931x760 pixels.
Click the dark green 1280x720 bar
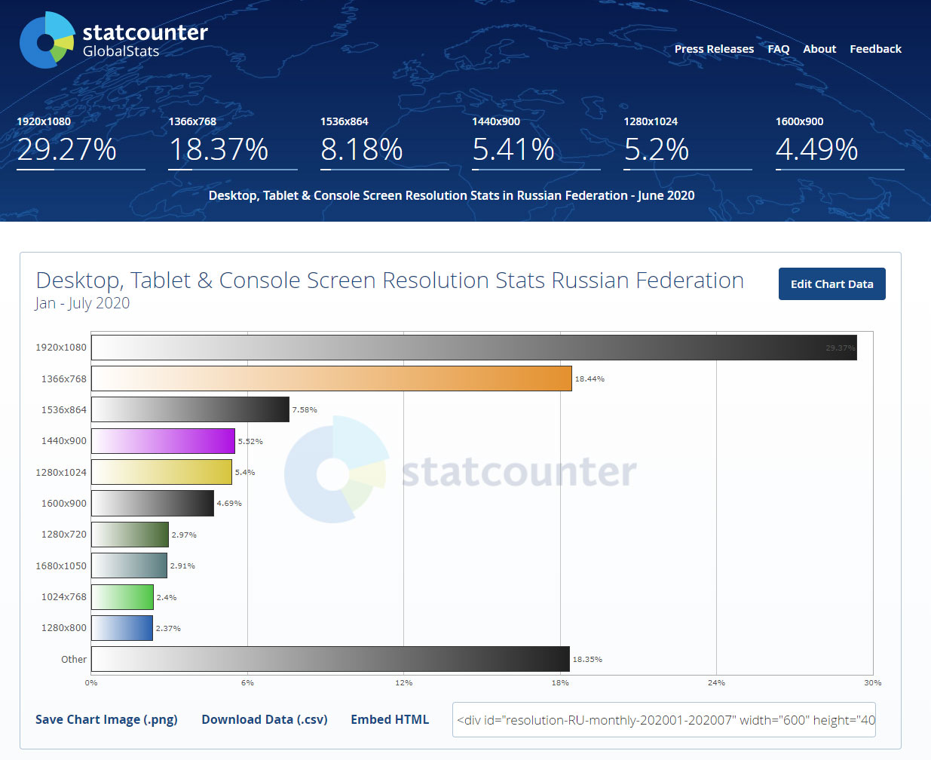pos(130,535)
